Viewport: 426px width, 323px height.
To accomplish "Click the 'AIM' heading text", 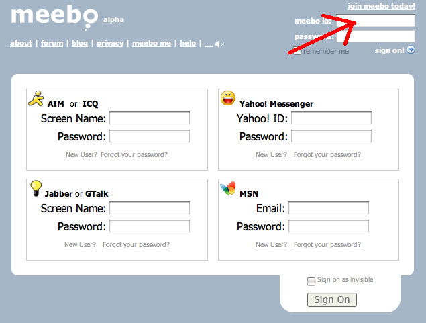I will pos(56,104).
